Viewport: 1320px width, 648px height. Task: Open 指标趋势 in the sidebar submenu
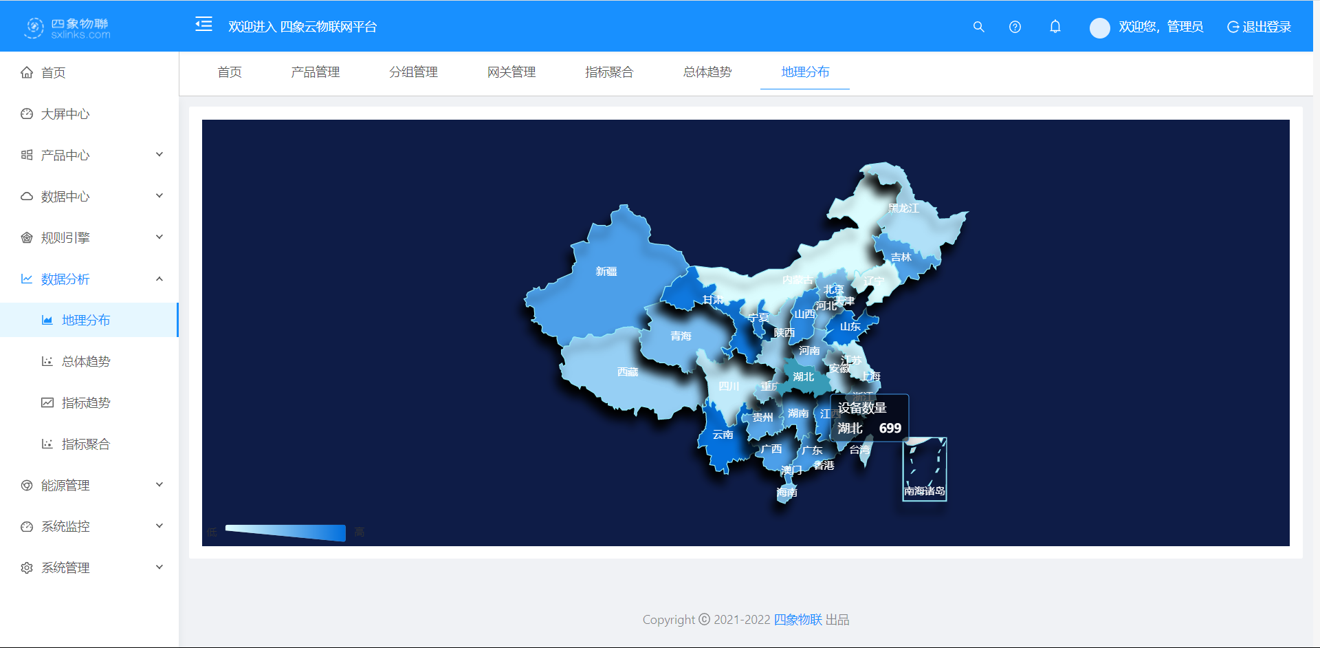click(86, 403)
